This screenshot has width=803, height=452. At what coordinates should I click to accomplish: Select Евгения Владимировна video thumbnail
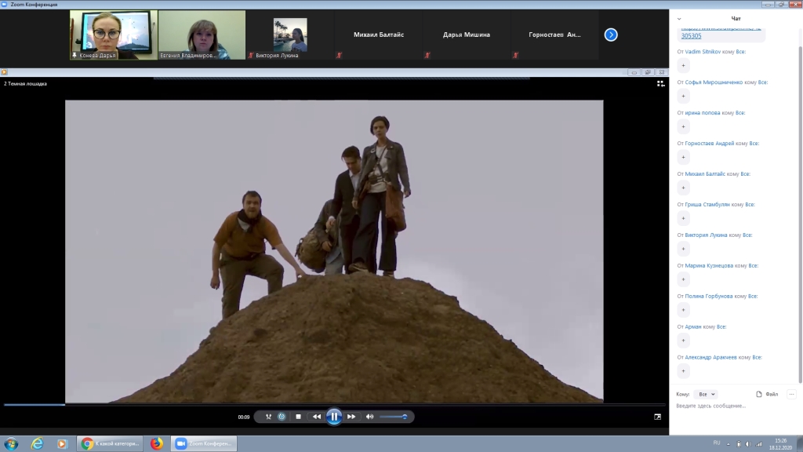202,35
